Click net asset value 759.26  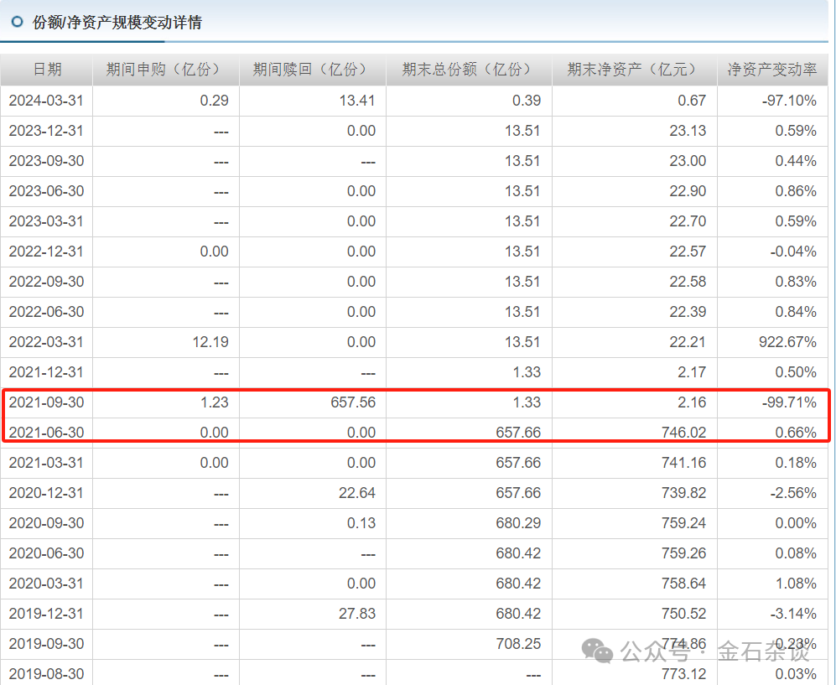684,553
